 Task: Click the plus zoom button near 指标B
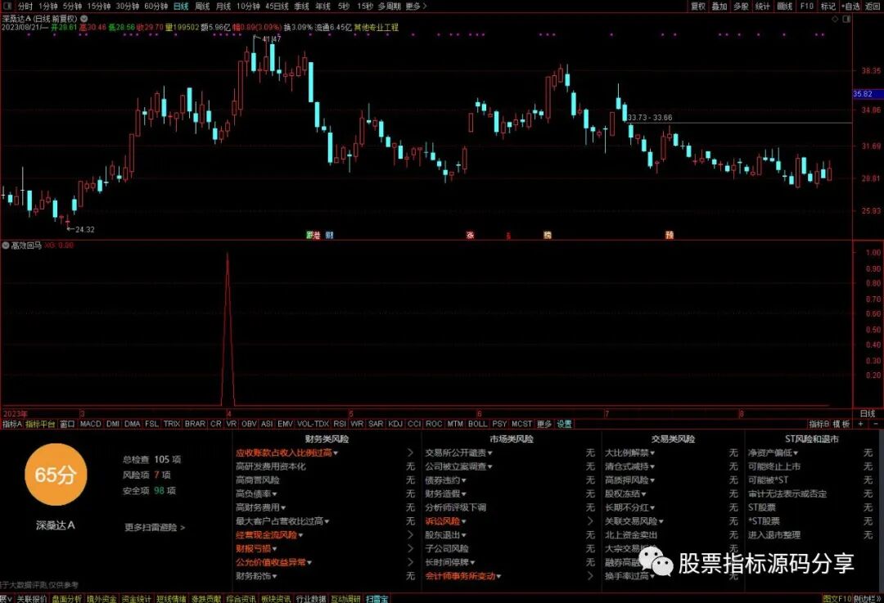pyautogui.click(x=860, y=424)
